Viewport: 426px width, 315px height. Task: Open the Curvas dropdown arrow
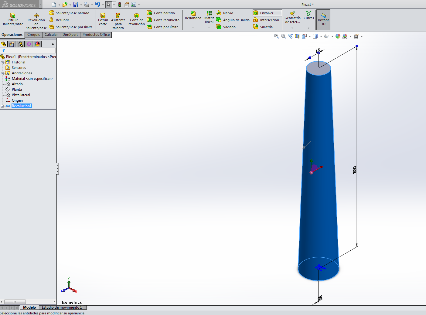pos(309,28)
